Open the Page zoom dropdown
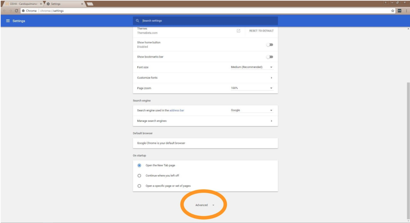 pos(252,88)
